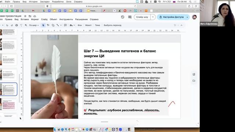Select the arrow cursor tool

coord(43,25)
